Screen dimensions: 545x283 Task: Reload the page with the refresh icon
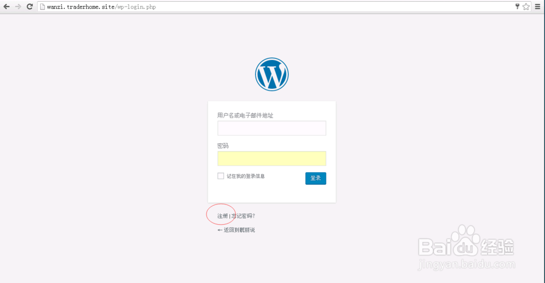(29, 7)
